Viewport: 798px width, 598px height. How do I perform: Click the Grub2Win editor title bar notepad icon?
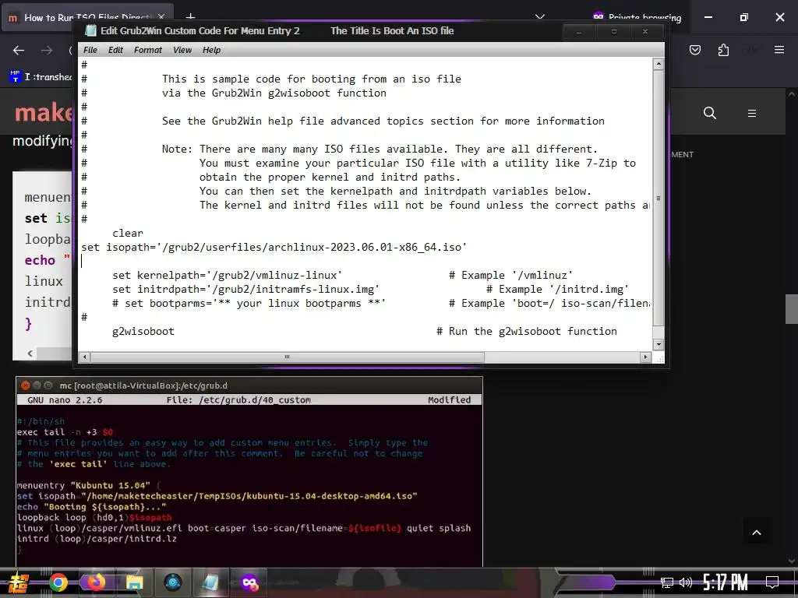click(90, 30)
